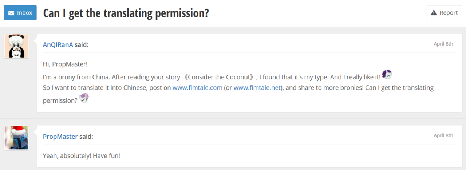Open AnQIRanA's user profile link
This screenshot has height=170, width=466.
(58, 45)
